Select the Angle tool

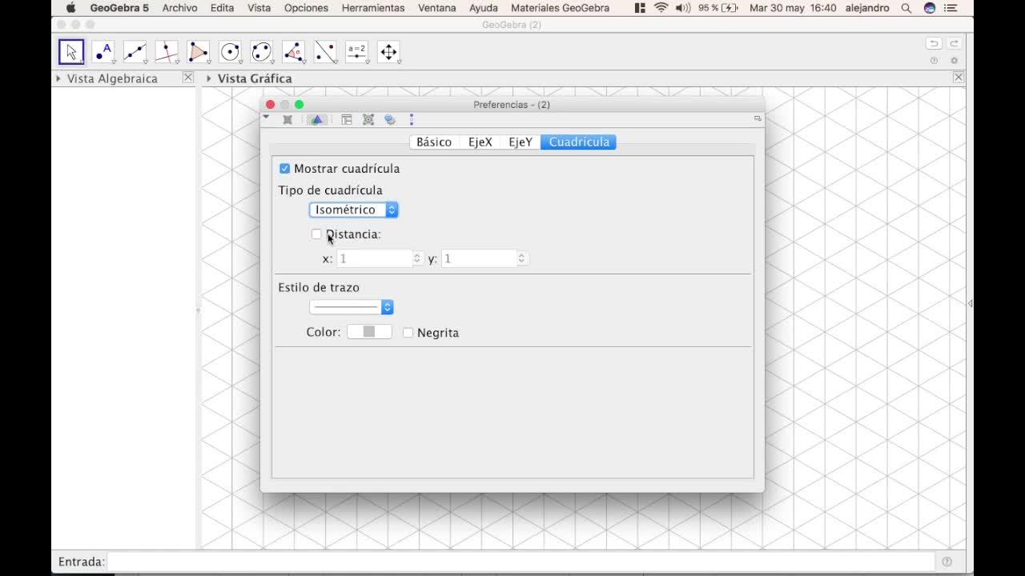click(x=293, y=52)
